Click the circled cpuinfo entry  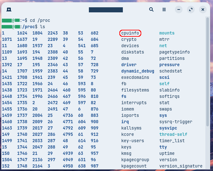130,33
